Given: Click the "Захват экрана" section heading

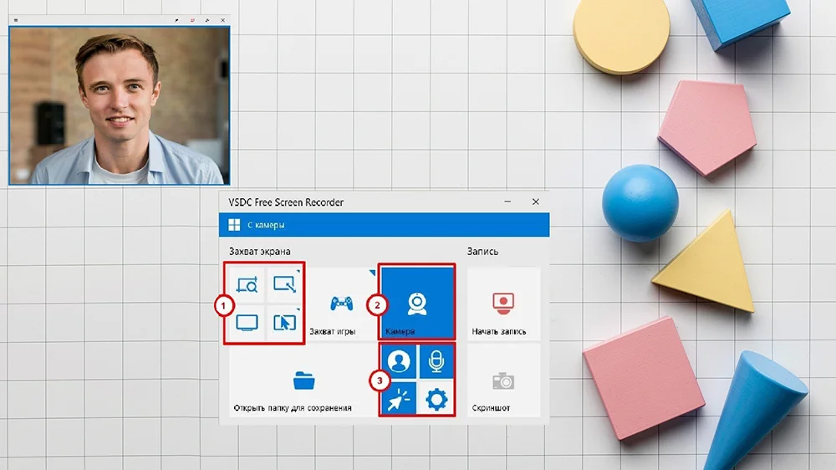Looking at the screenshot, I should 260,251.
